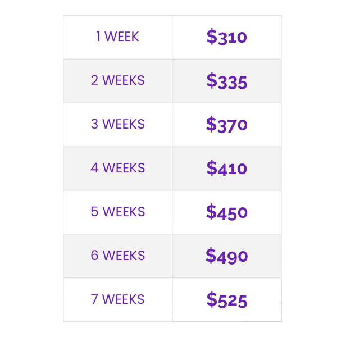This screenshot has height=337, width=337.
Task: Select the $310 price
Action: (226, 37)
